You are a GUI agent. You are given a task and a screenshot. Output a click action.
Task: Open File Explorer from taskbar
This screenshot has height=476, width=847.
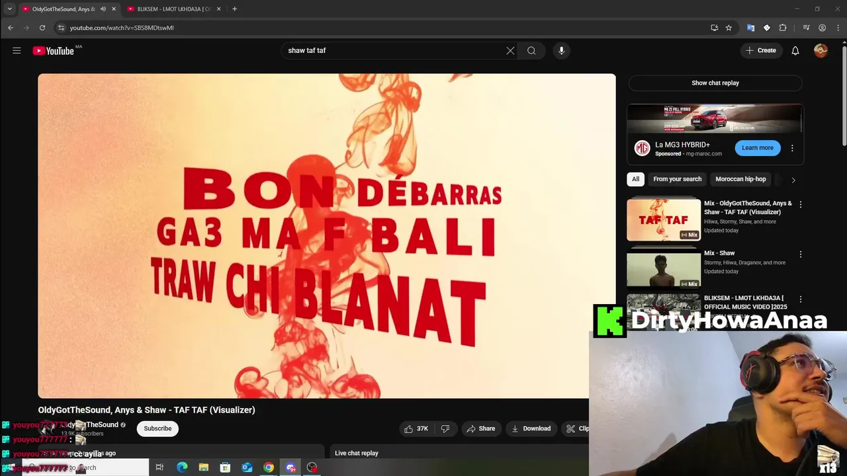tap(204, 467)
